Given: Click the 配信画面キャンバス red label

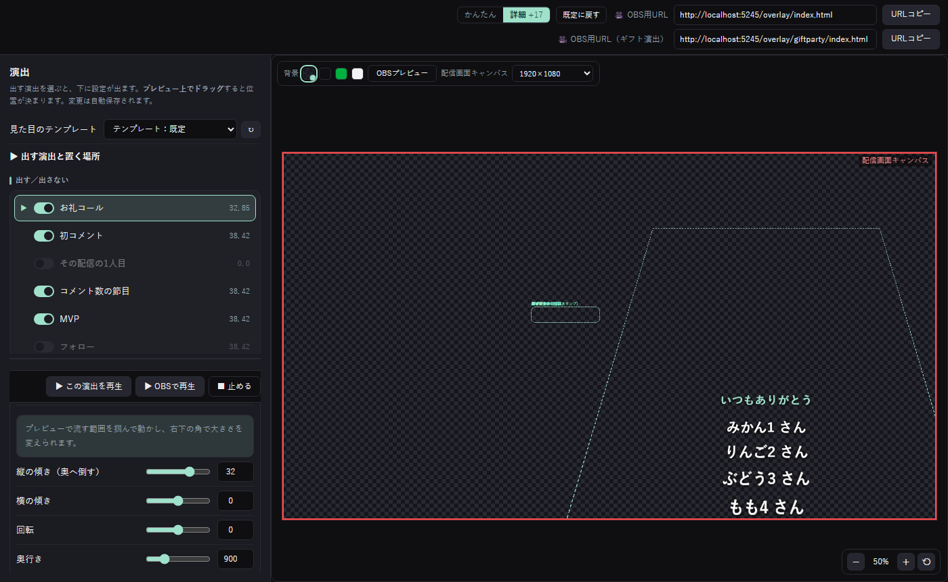Looking at the screenshot, I should pyautogui.click(x=895, y=160).
